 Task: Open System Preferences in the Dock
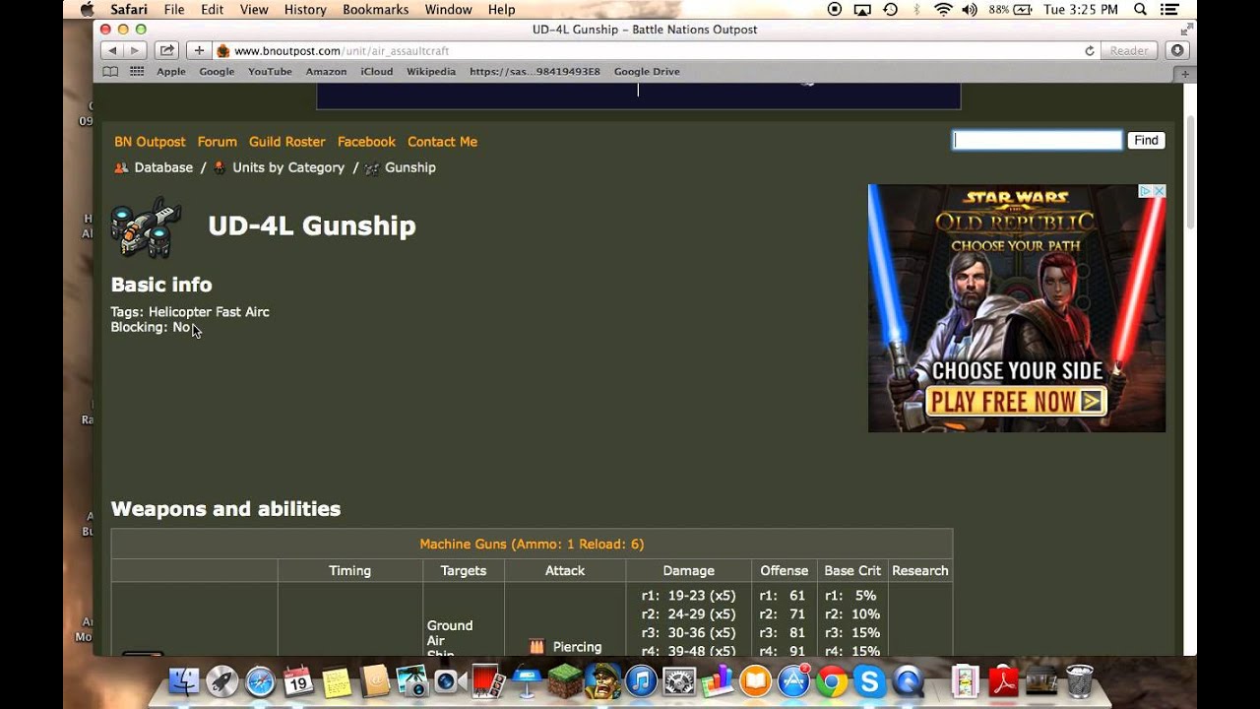[679, 681]
